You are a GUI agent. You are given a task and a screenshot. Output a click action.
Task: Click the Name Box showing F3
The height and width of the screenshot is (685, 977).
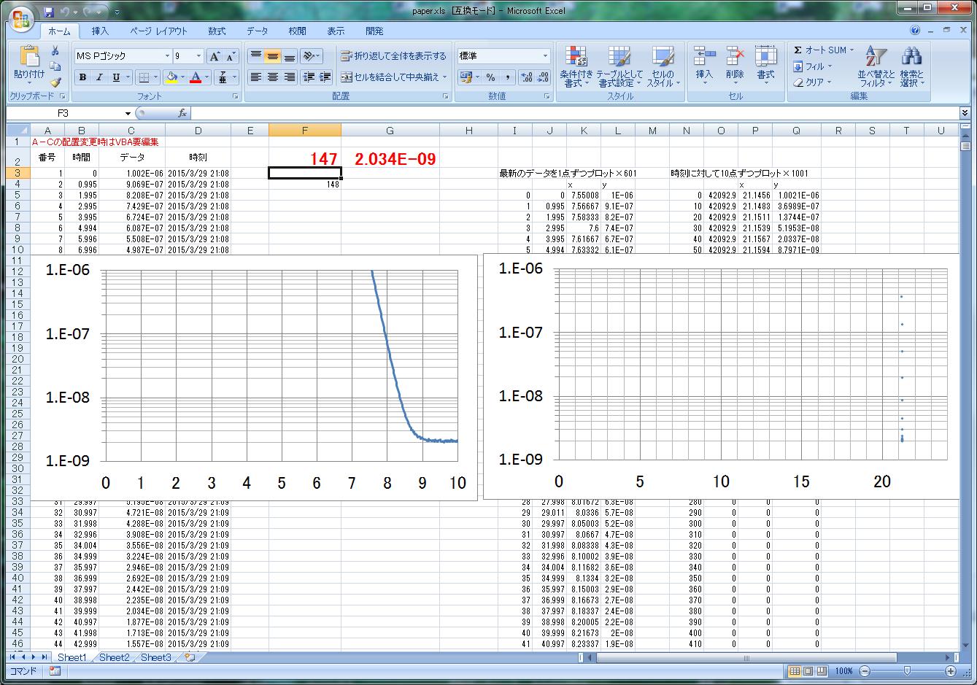click(x=64, y=113)
